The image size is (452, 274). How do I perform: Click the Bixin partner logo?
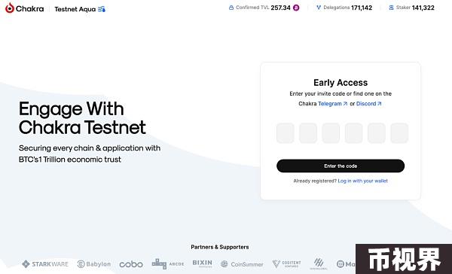(203, 263)
